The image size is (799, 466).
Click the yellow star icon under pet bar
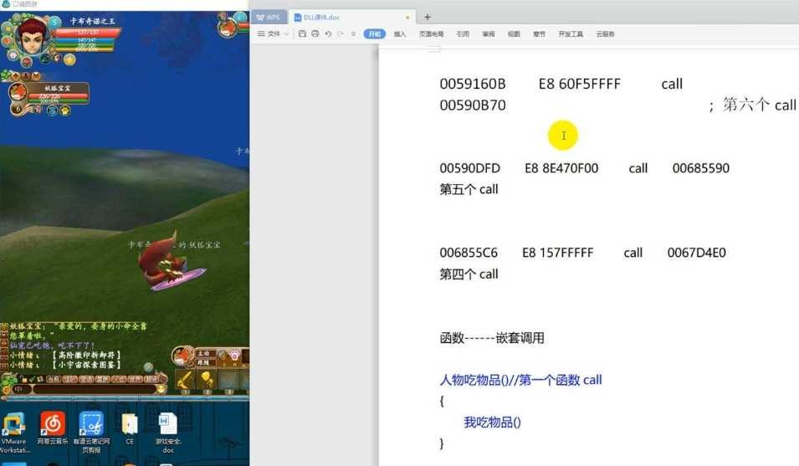[65, 110]
